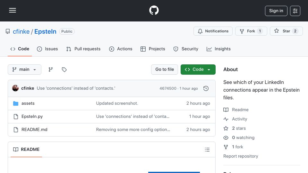Go to GitHub home via Octocat logo
This screenshot has height=173, width=308.
point(154,10)
